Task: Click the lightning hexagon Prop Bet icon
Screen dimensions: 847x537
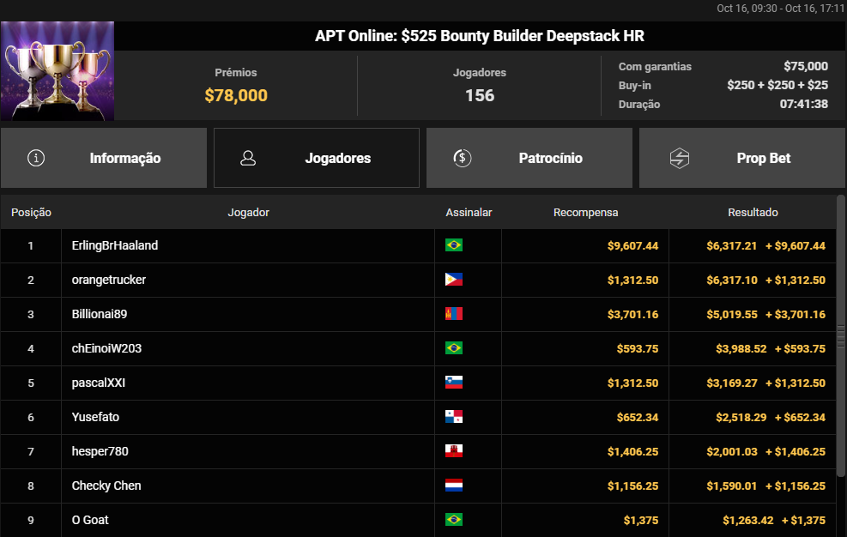Action: [x=679, y=158]
